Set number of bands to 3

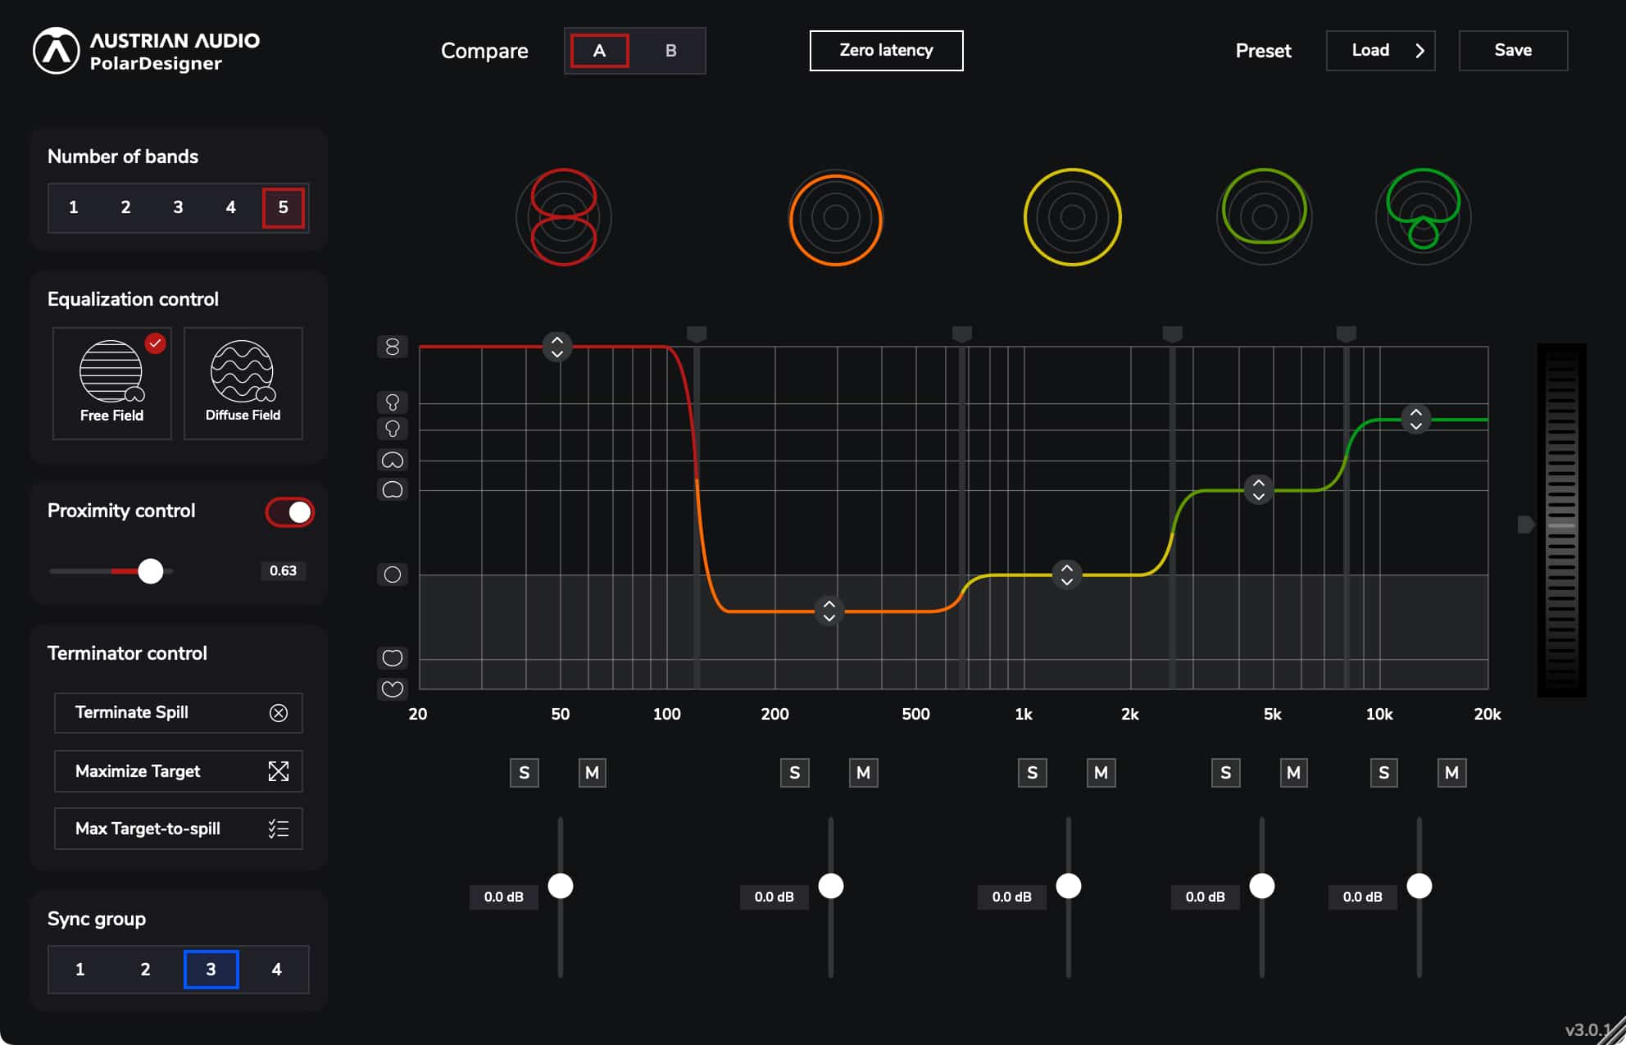point(178,207)
